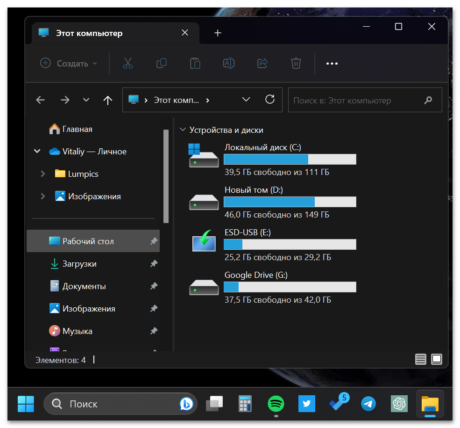460x428 pixels.
Task: Click the Delete trash bin icon
Action: click(x=296, y=63)
